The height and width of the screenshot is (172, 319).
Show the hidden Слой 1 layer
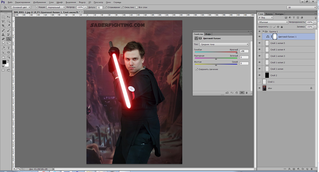259,82
